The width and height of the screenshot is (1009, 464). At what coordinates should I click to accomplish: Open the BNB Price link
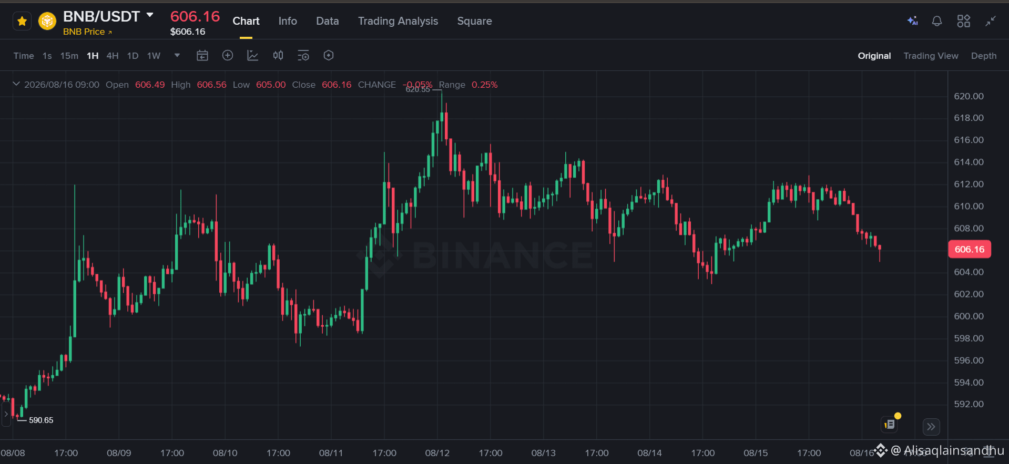click(x=87, y=32)
